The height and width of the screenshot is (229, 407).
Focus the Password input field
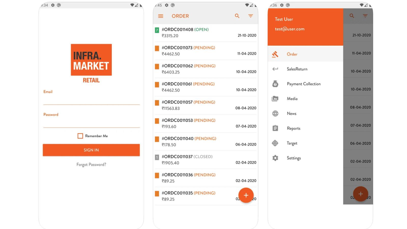point(92,123)
